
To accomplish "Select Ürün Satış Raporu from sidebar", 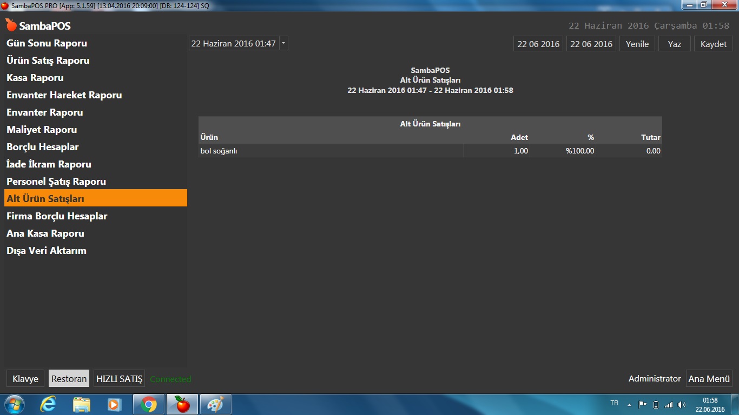I will [48, 61].
